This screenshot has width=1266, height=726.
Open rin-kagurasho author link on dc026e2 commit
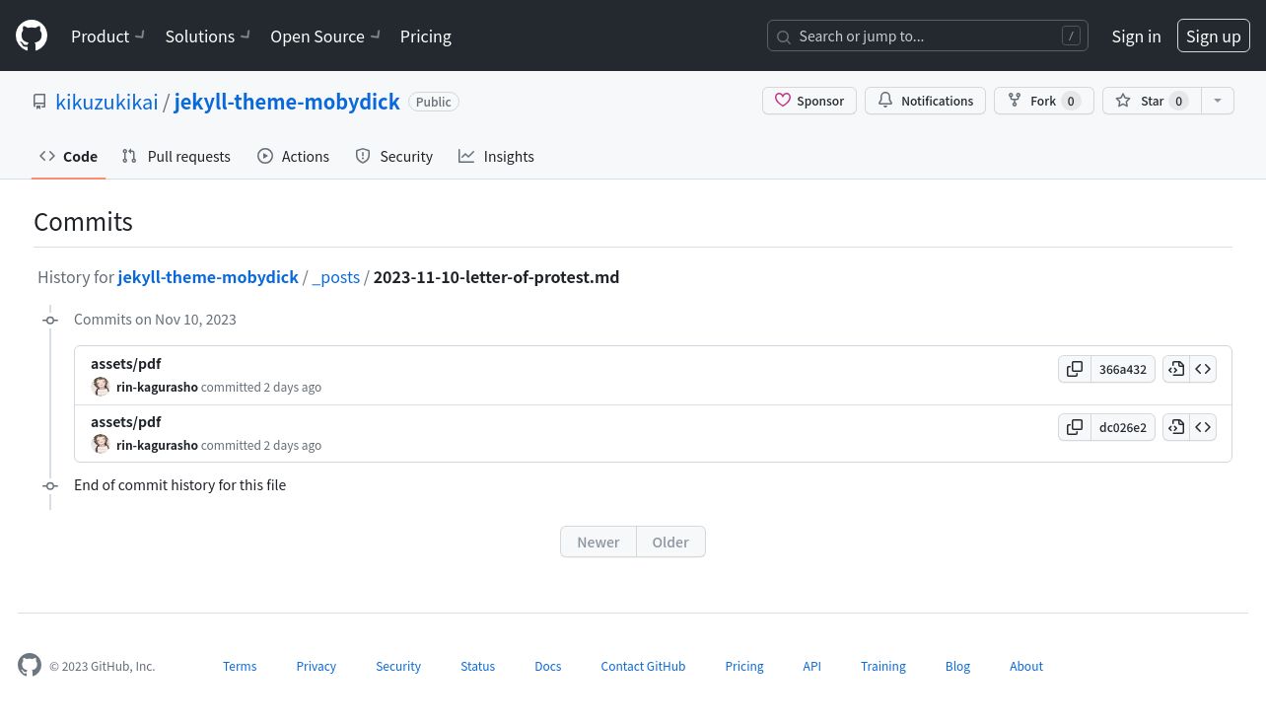(157, 445)
